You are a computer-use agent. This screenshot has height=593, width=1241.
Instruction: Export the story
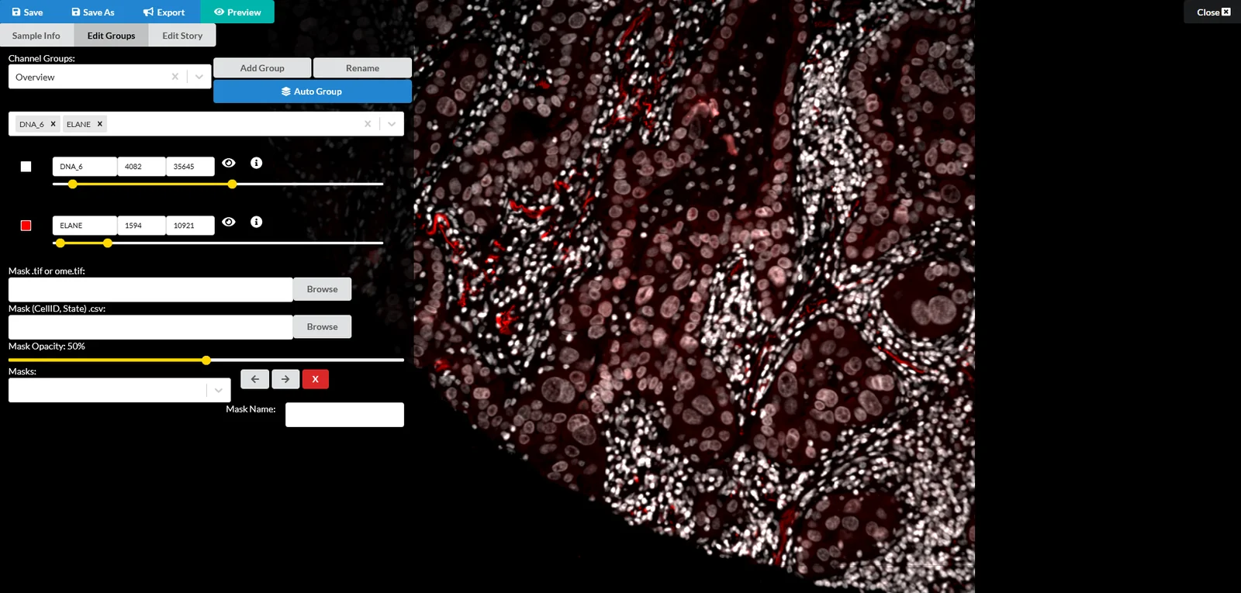[164, 12]
